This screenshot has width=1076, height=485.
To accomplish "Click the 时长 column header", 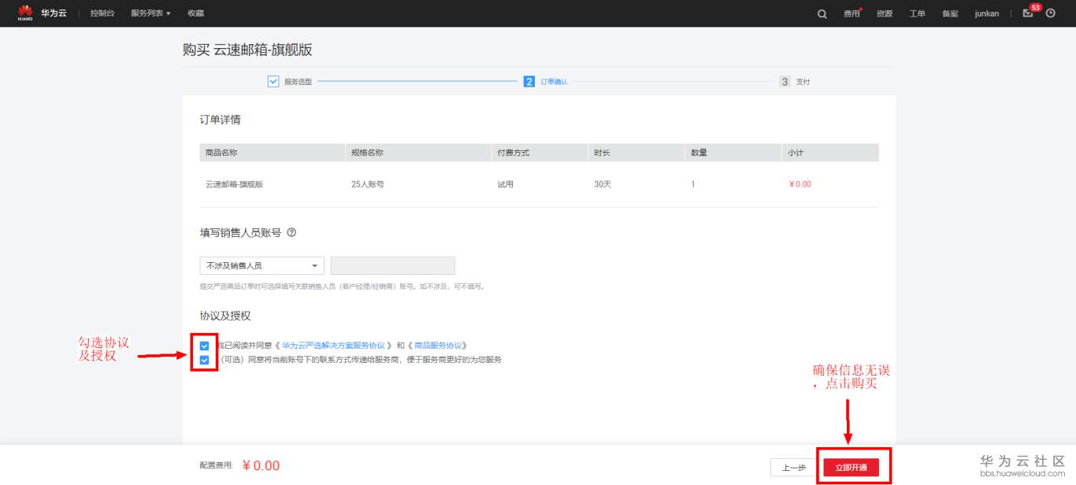I will [x=603, y=153].
